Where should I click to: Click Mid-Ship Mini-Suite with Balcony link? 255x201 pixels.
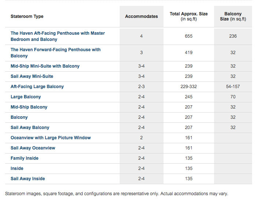[45, 66]
